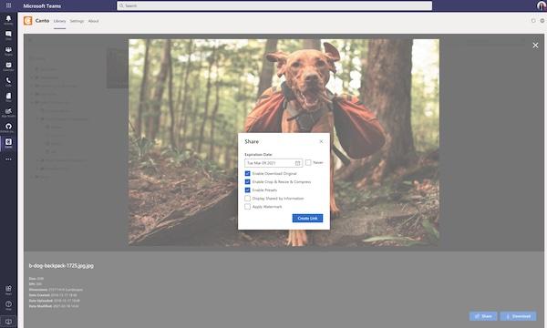This screenshot has width=547, height=328.
Task: Click the b-dog-backpack-1725.jpg.jpg file name
Action: [61, 266]
